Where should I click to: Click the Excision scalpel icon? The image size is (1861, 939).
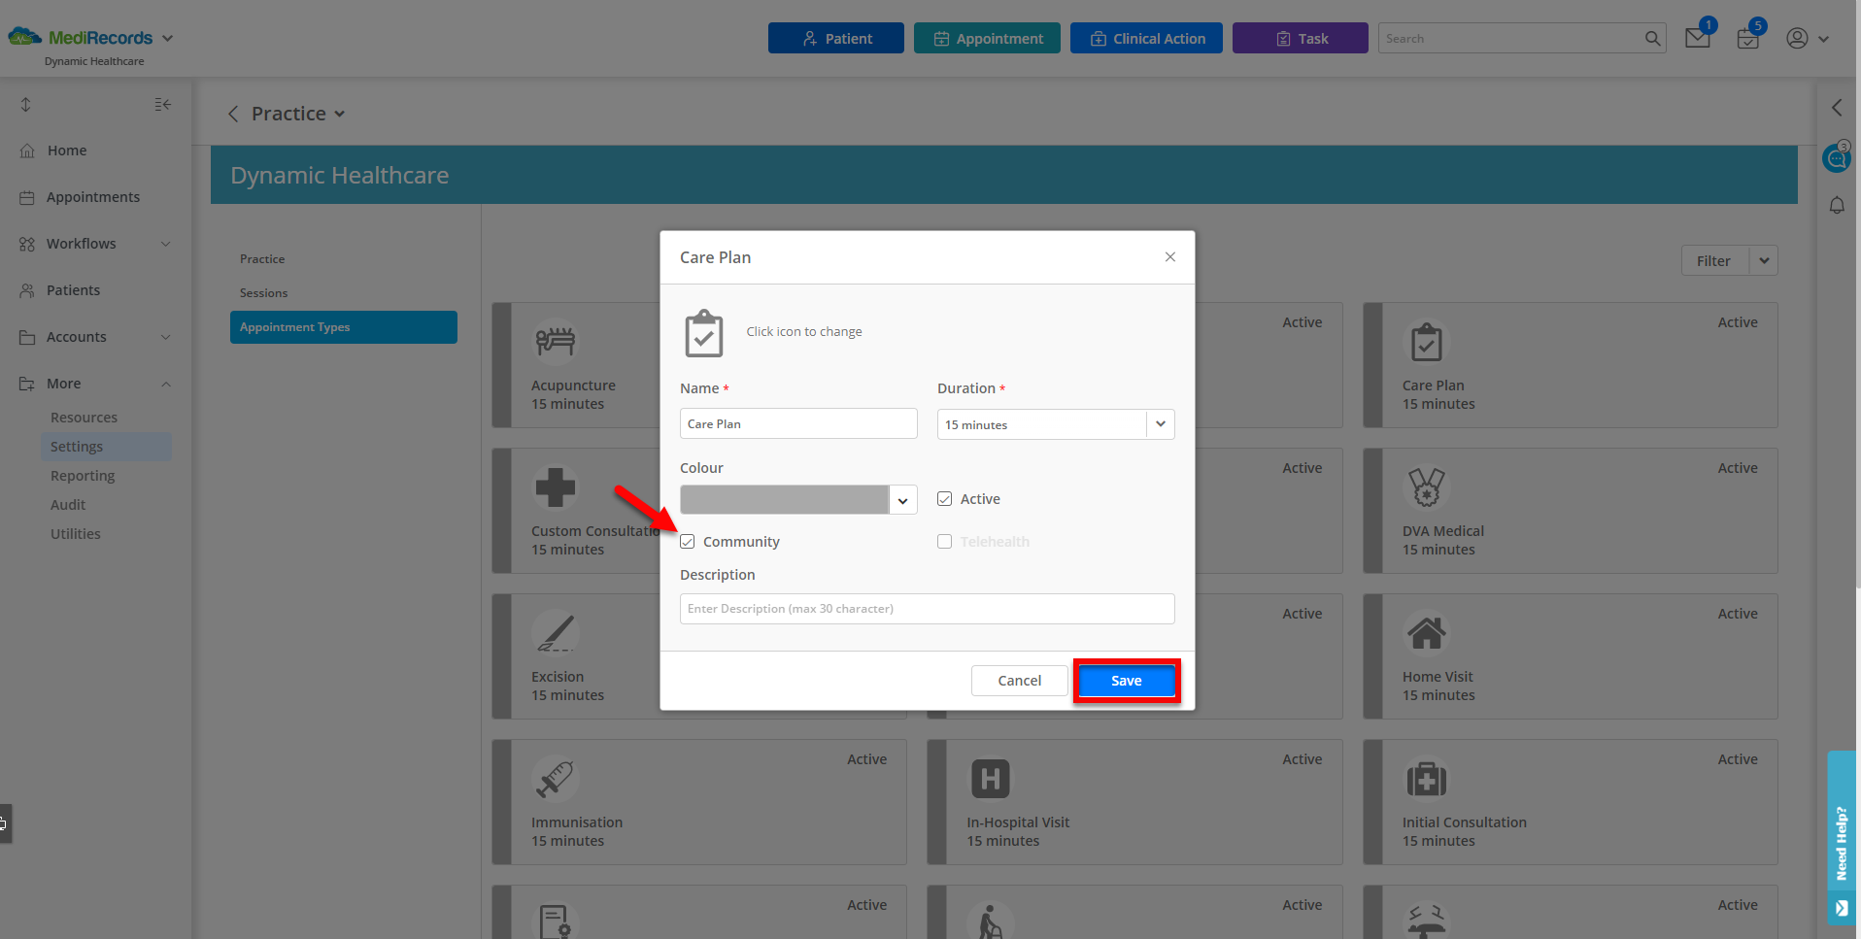[x=556, y=632]
